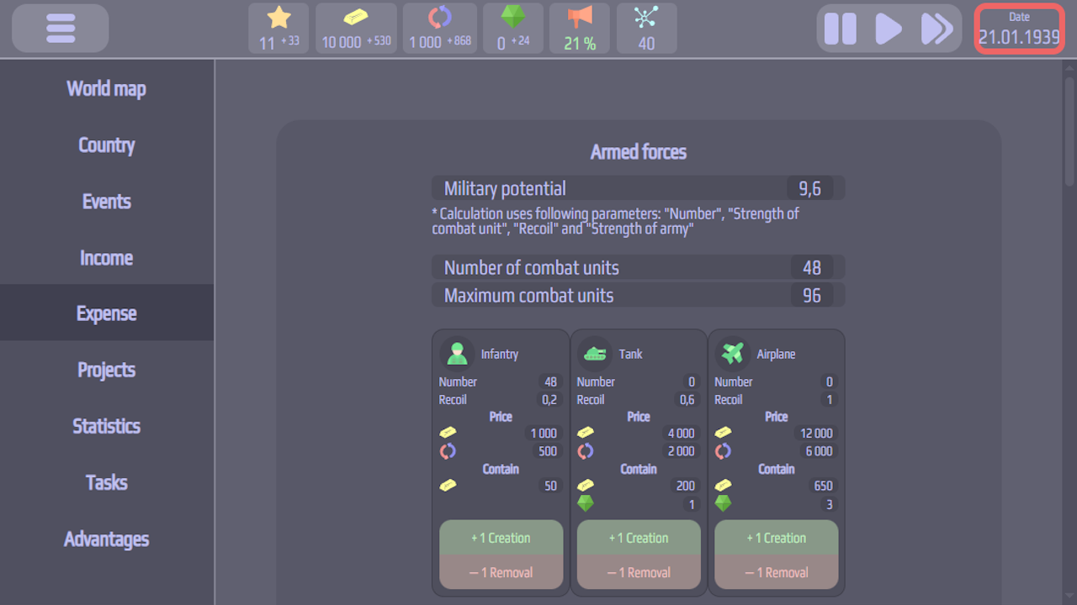1077x605 pixels.
Task: Open World map from the sidebar
Action: click(106, 88)
